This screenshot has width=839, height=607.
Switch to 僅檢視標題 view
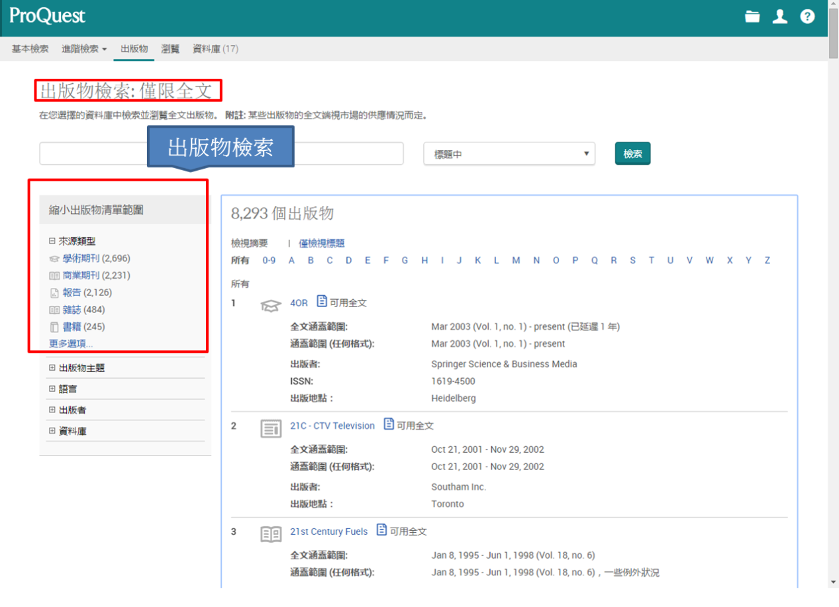pyautogui.click(x=321, y=244)
